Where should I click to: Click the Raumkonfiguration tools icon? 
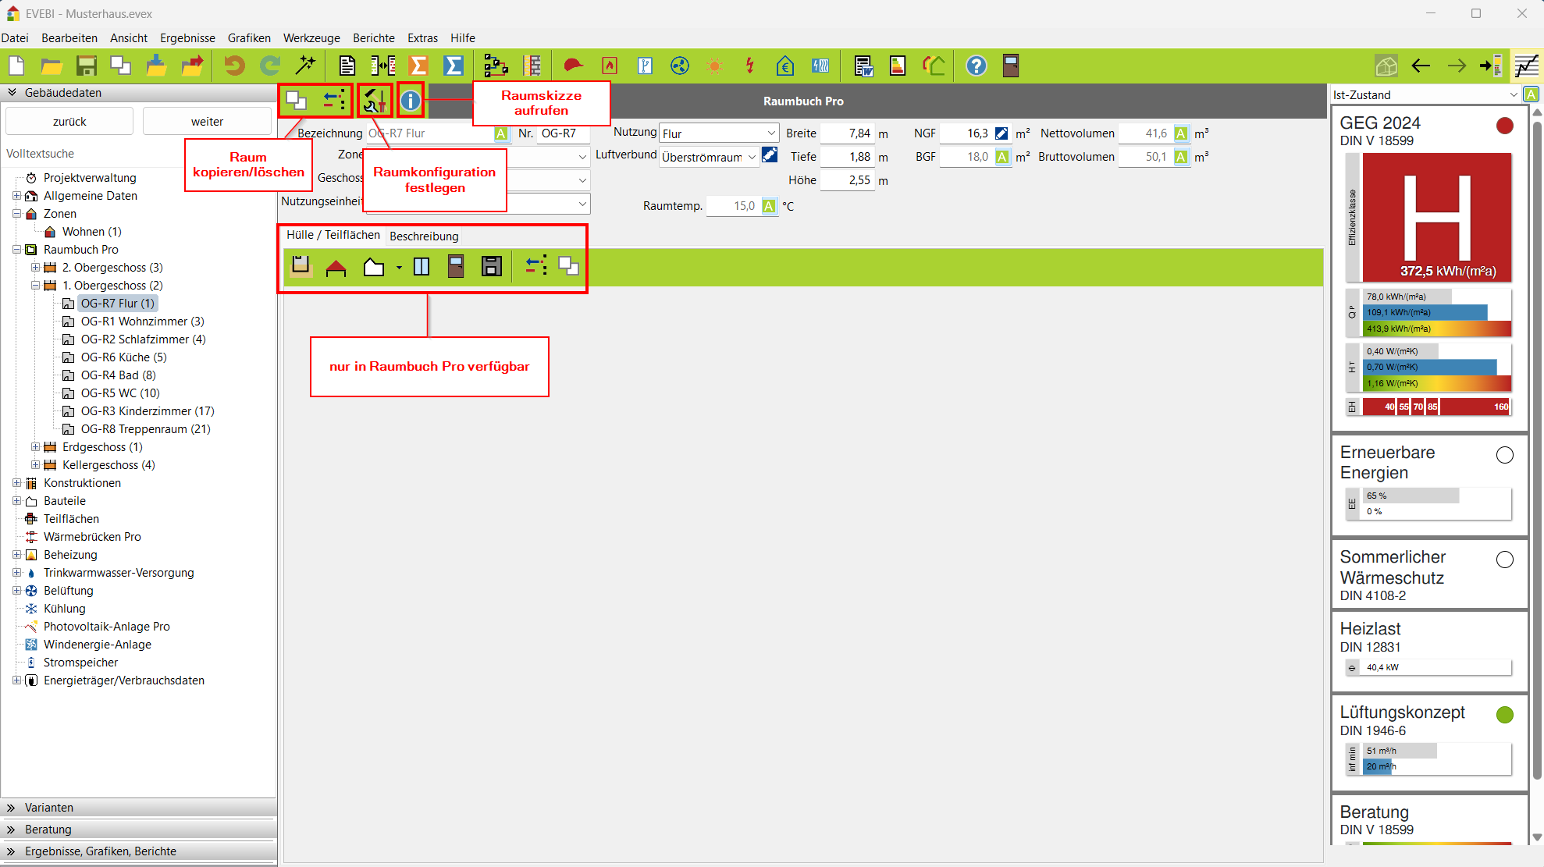tap(375, 100)
